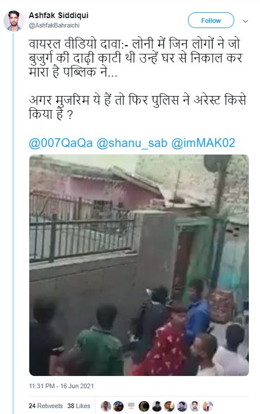260x414 pixels.
Task: Open the fourth liker avatar with dark circle image
Action: 144,406
